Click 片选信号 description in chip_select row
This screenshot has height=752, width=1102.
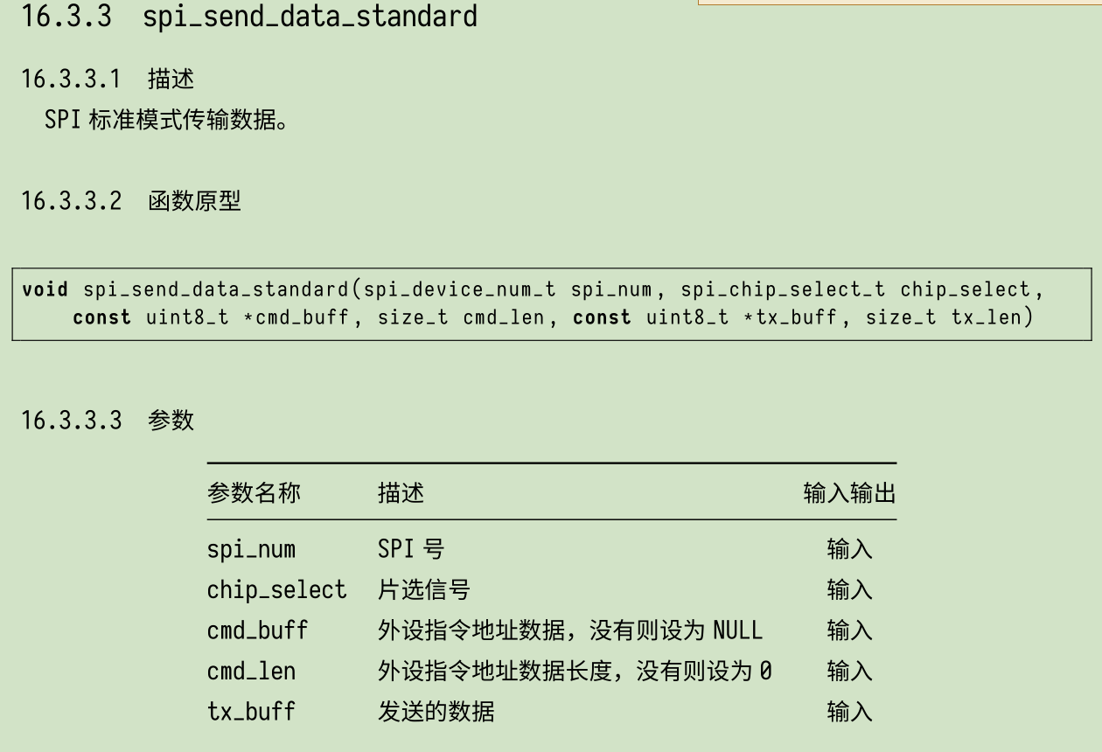click(x=423, y=590)
